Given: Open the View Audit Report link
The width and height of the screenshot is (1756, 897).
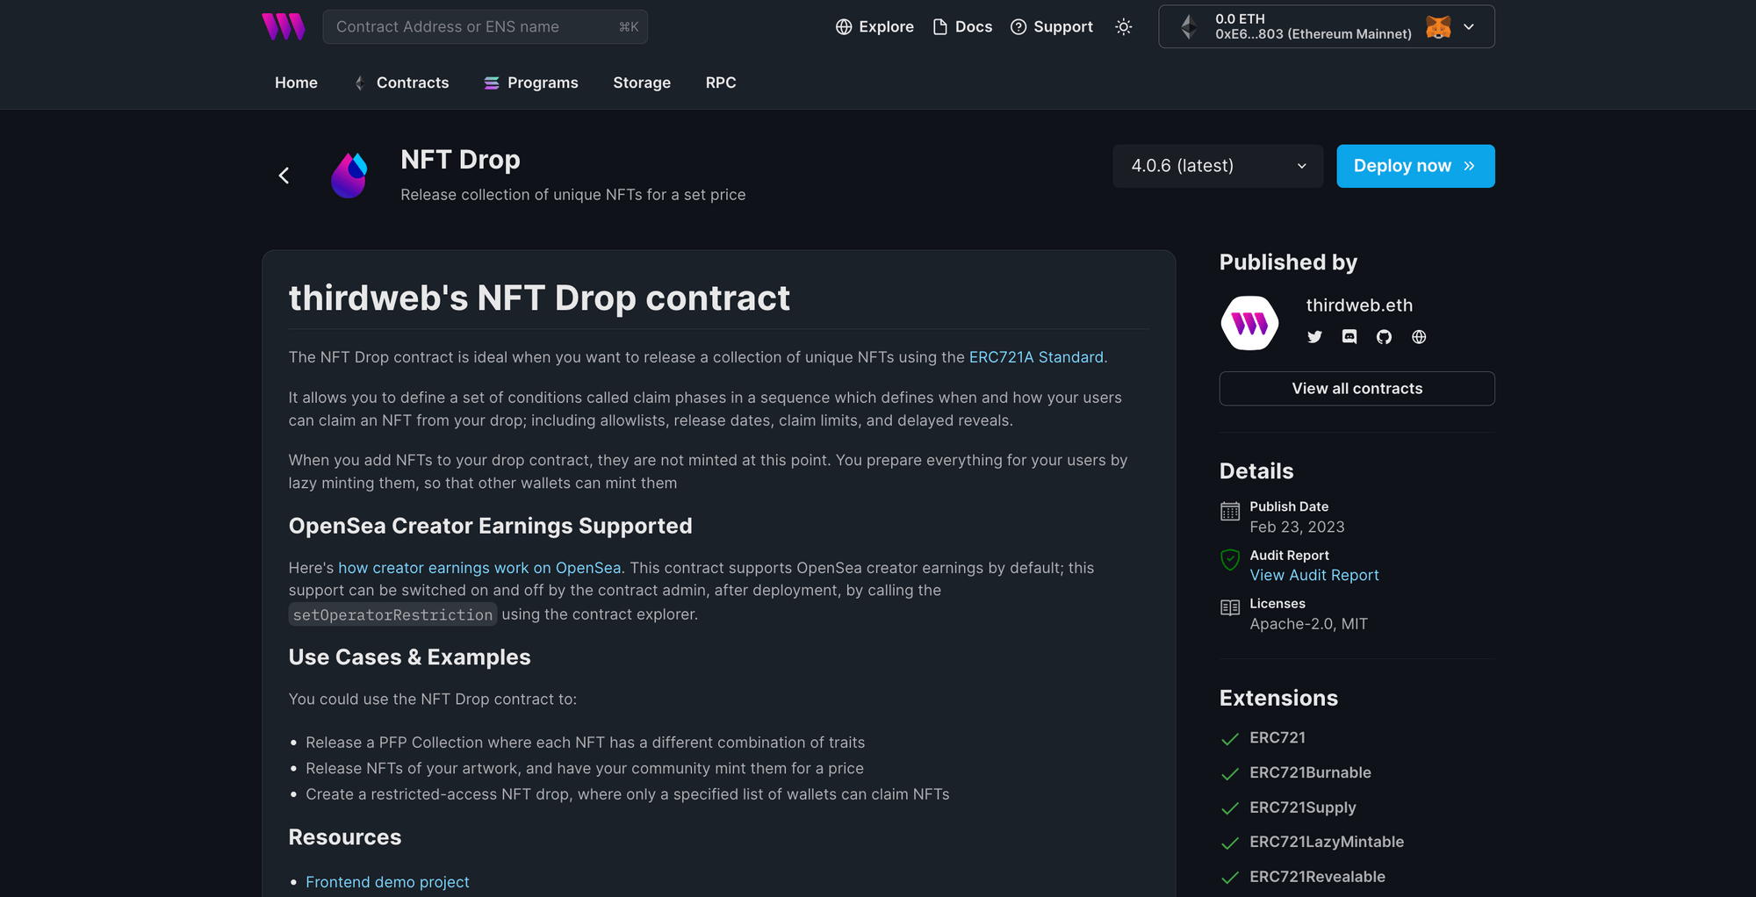Looking at the screenshot, I should (1313, 575).
